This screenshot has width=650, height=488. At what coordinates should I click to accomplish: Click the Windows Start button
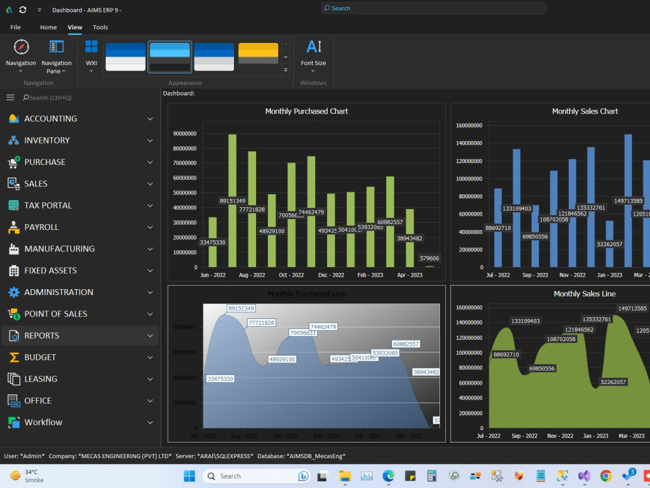[189, 476]
